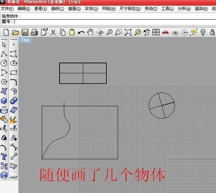
Task: Open the 文件(F) menu
Action: click(7, 9)
